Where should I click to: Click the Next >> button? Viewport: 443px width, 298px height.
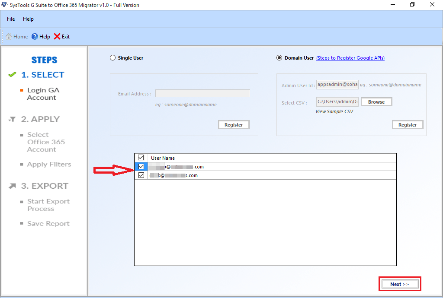(400, 284)
